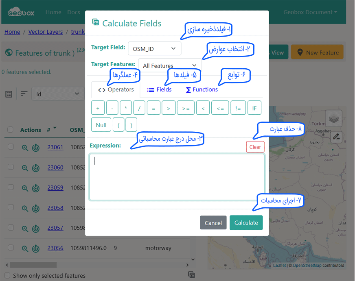Tick the checkbox for row 23060
Screen dimensions: 355x281
[11, 167]
